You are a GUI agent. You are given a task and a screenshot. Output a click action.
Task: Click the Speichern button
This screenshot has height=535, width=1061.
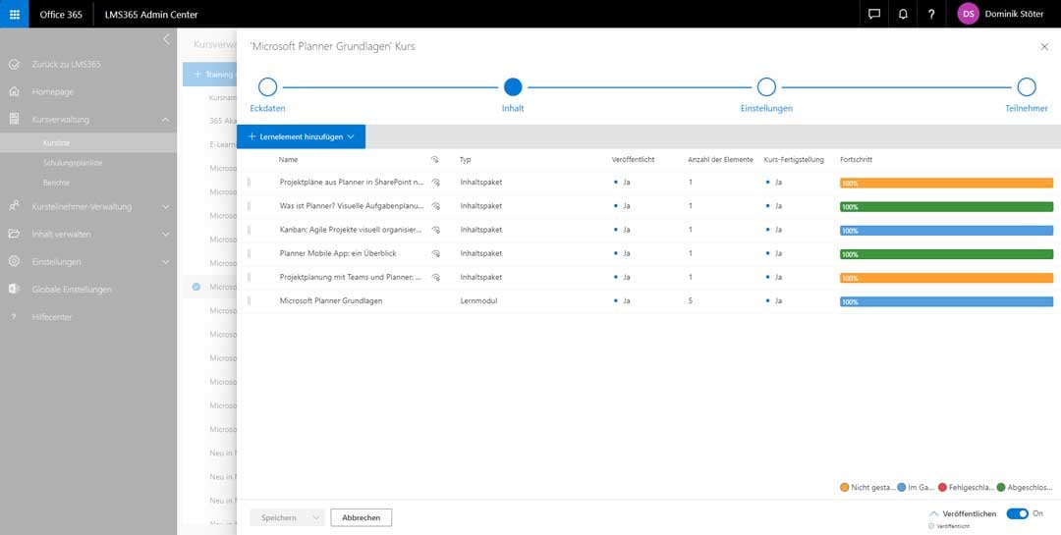[x=279, y=517]
